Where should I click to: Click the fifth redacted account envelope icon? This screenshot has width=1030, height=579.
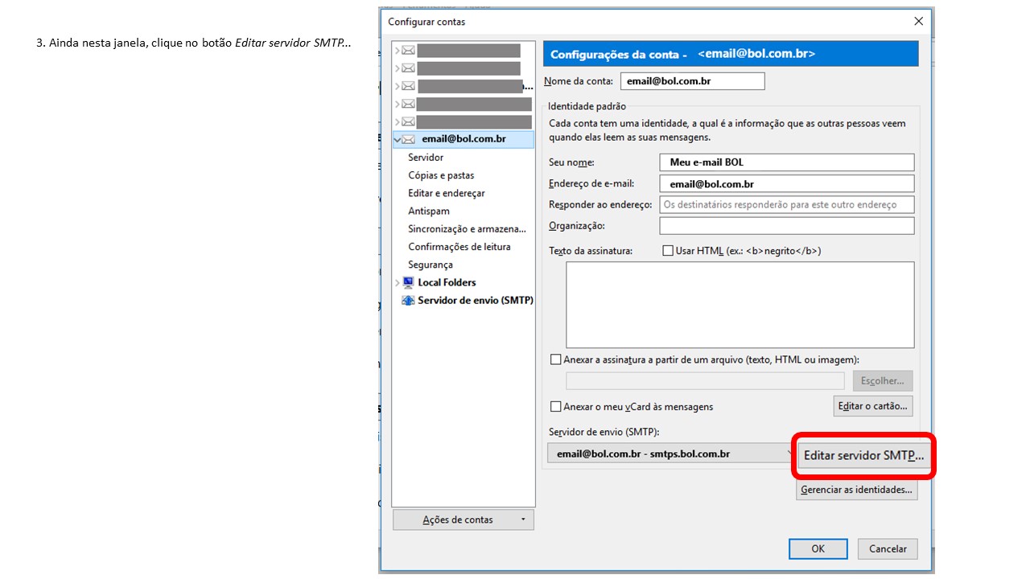tap(409, 121)
